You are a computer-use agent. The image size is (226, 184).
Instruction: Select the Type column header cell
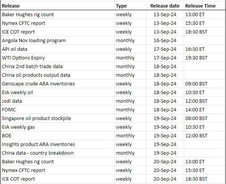click(130, 6)
